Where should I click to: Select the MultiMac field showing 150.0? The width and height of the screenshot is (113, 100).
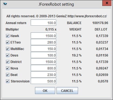(x=44, y=49)
